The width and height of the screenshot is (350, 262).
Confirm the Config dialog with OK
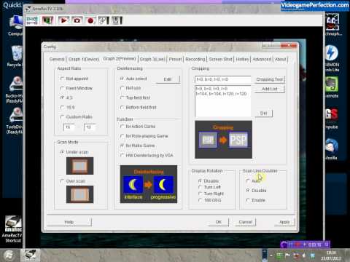[x=219, y=222]
